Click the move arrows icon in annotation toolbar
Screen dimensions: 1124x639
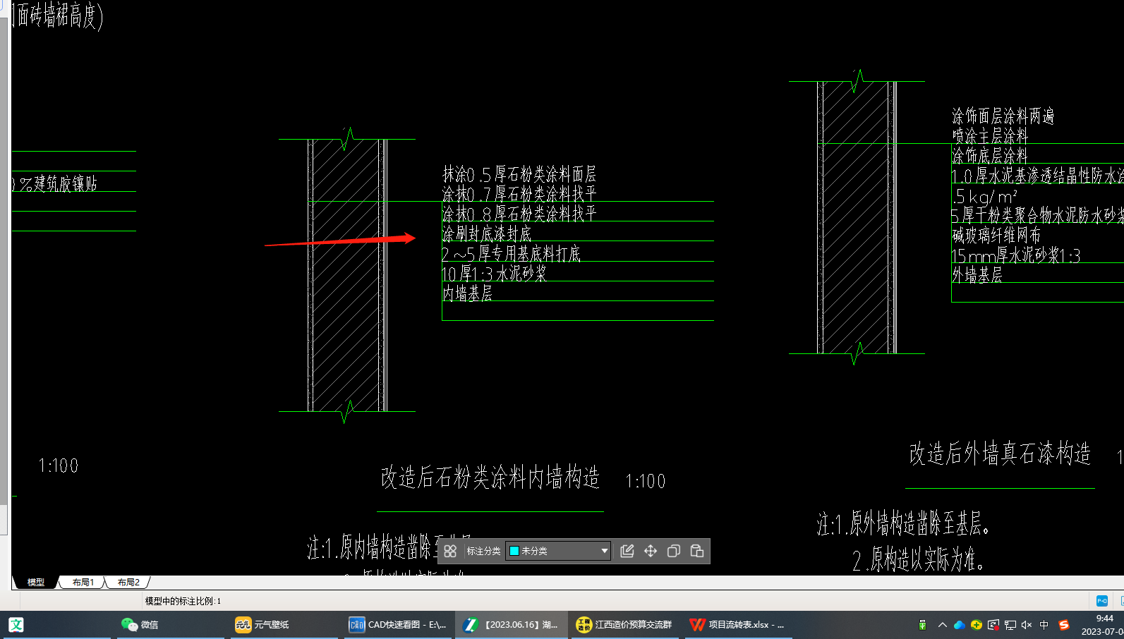[651, 551]
